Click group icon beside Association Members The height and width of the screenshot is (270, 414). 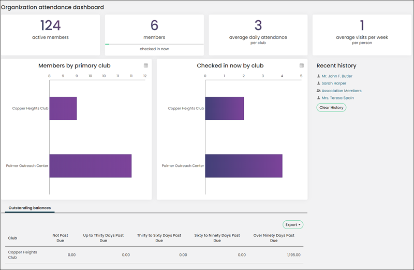[x=318, y=91]
